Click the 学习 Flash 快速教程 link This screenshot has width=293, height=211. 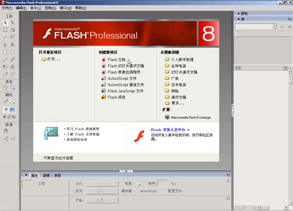[83, 129]
